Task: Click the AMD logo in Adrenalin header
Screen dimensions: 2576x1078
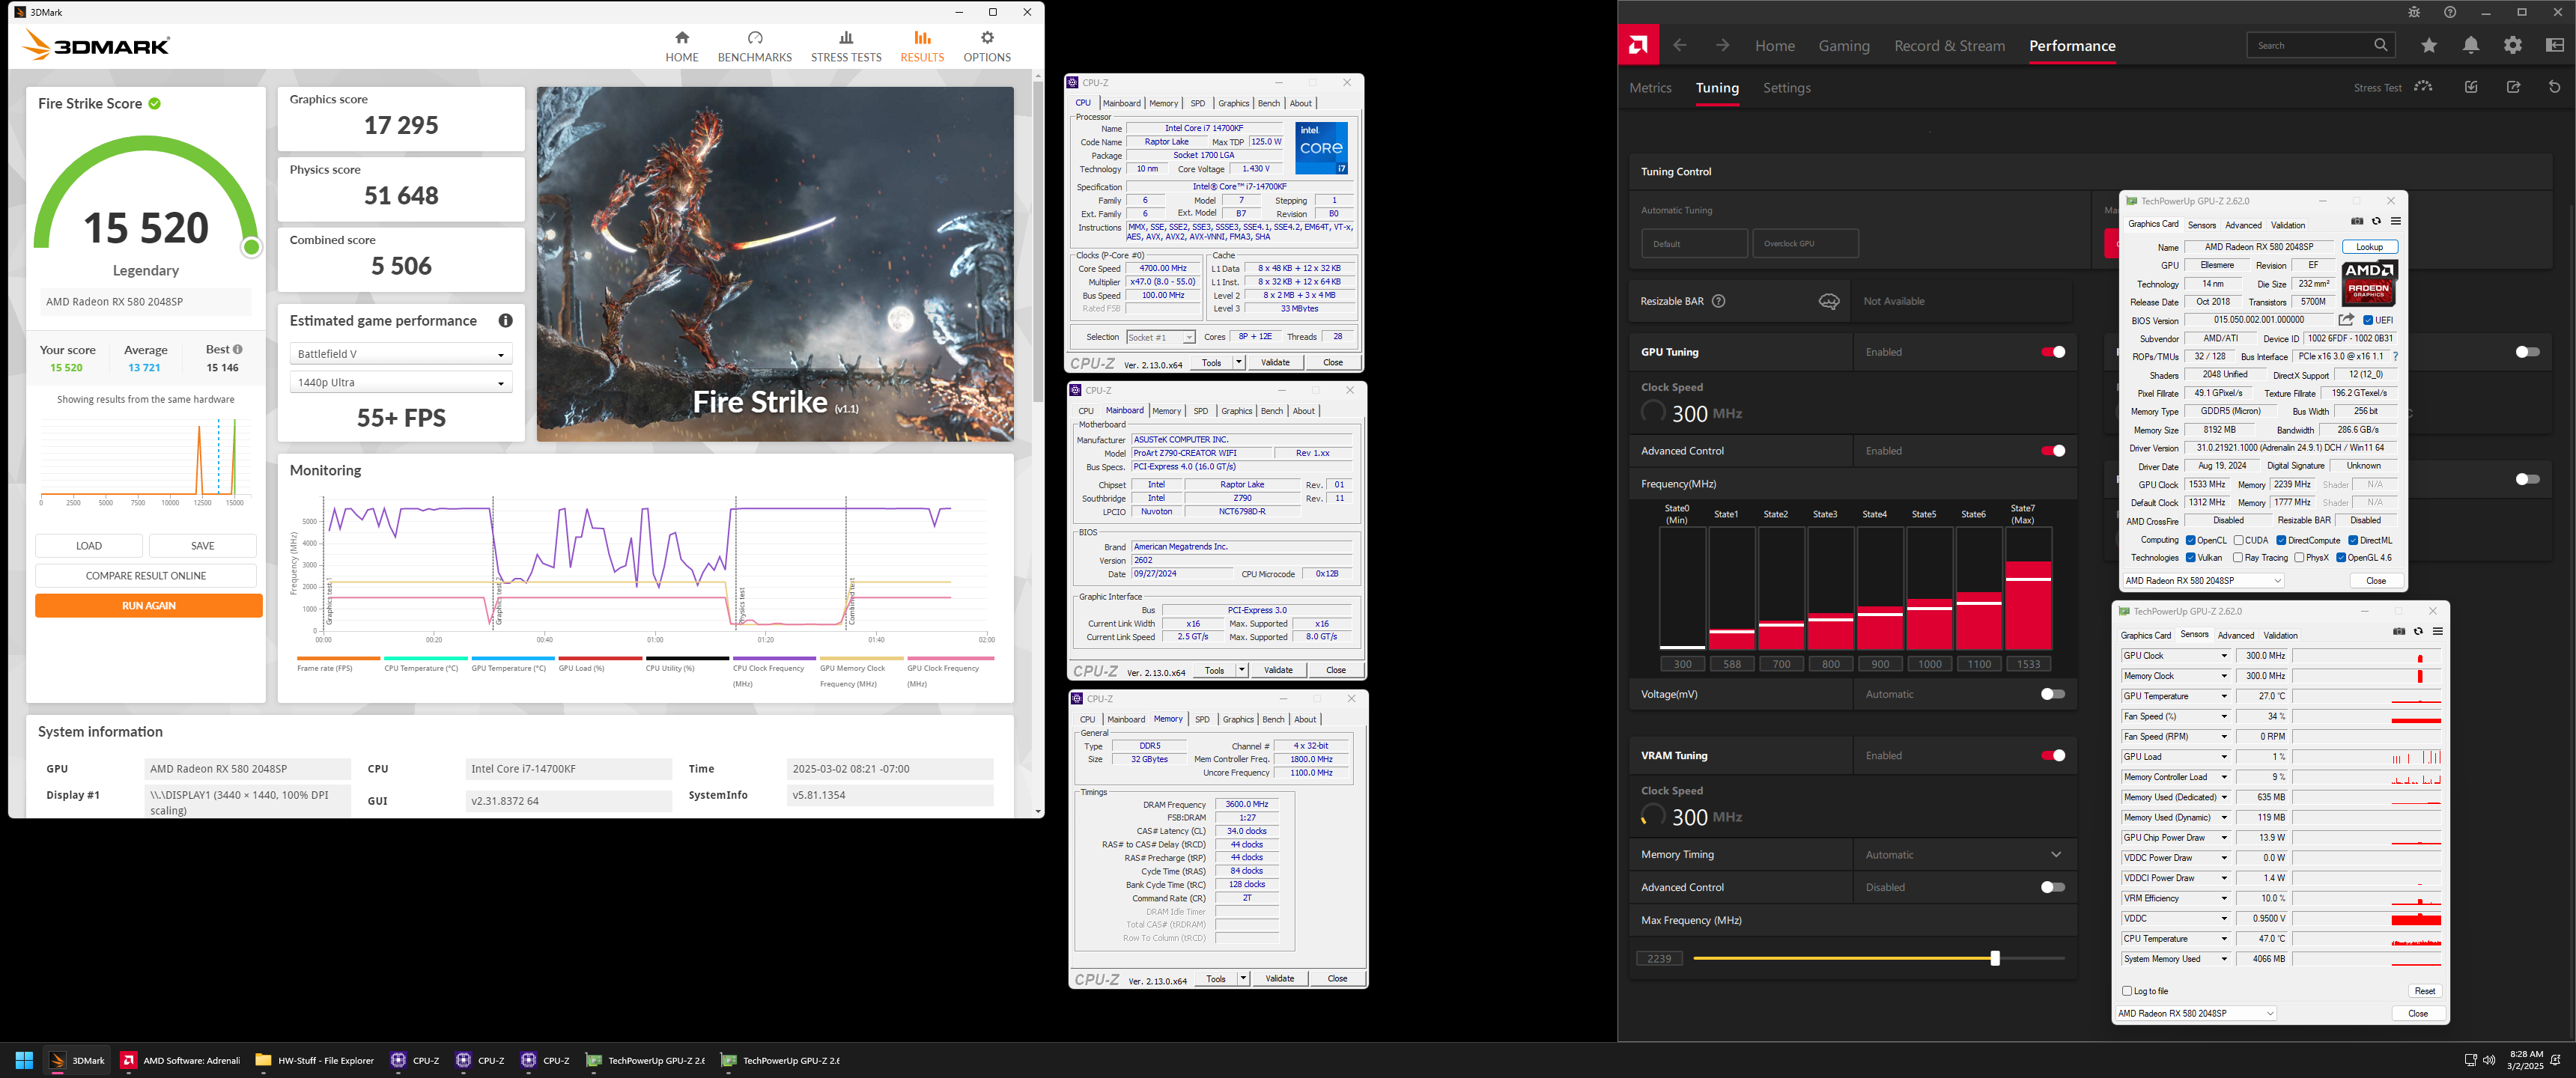Action: click(x=1638, y=45)
